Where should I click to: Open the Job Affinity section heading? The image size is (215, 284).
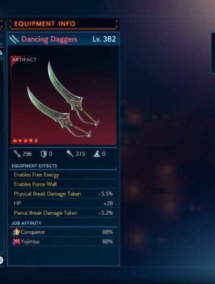[26, 223]
